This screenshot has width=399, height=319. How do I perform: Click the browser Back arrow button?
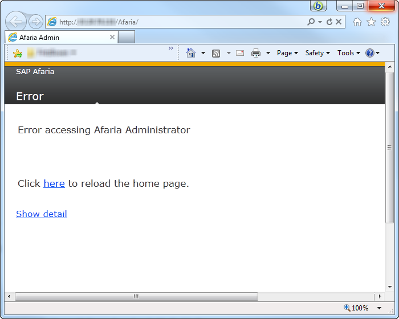(16, 22)
